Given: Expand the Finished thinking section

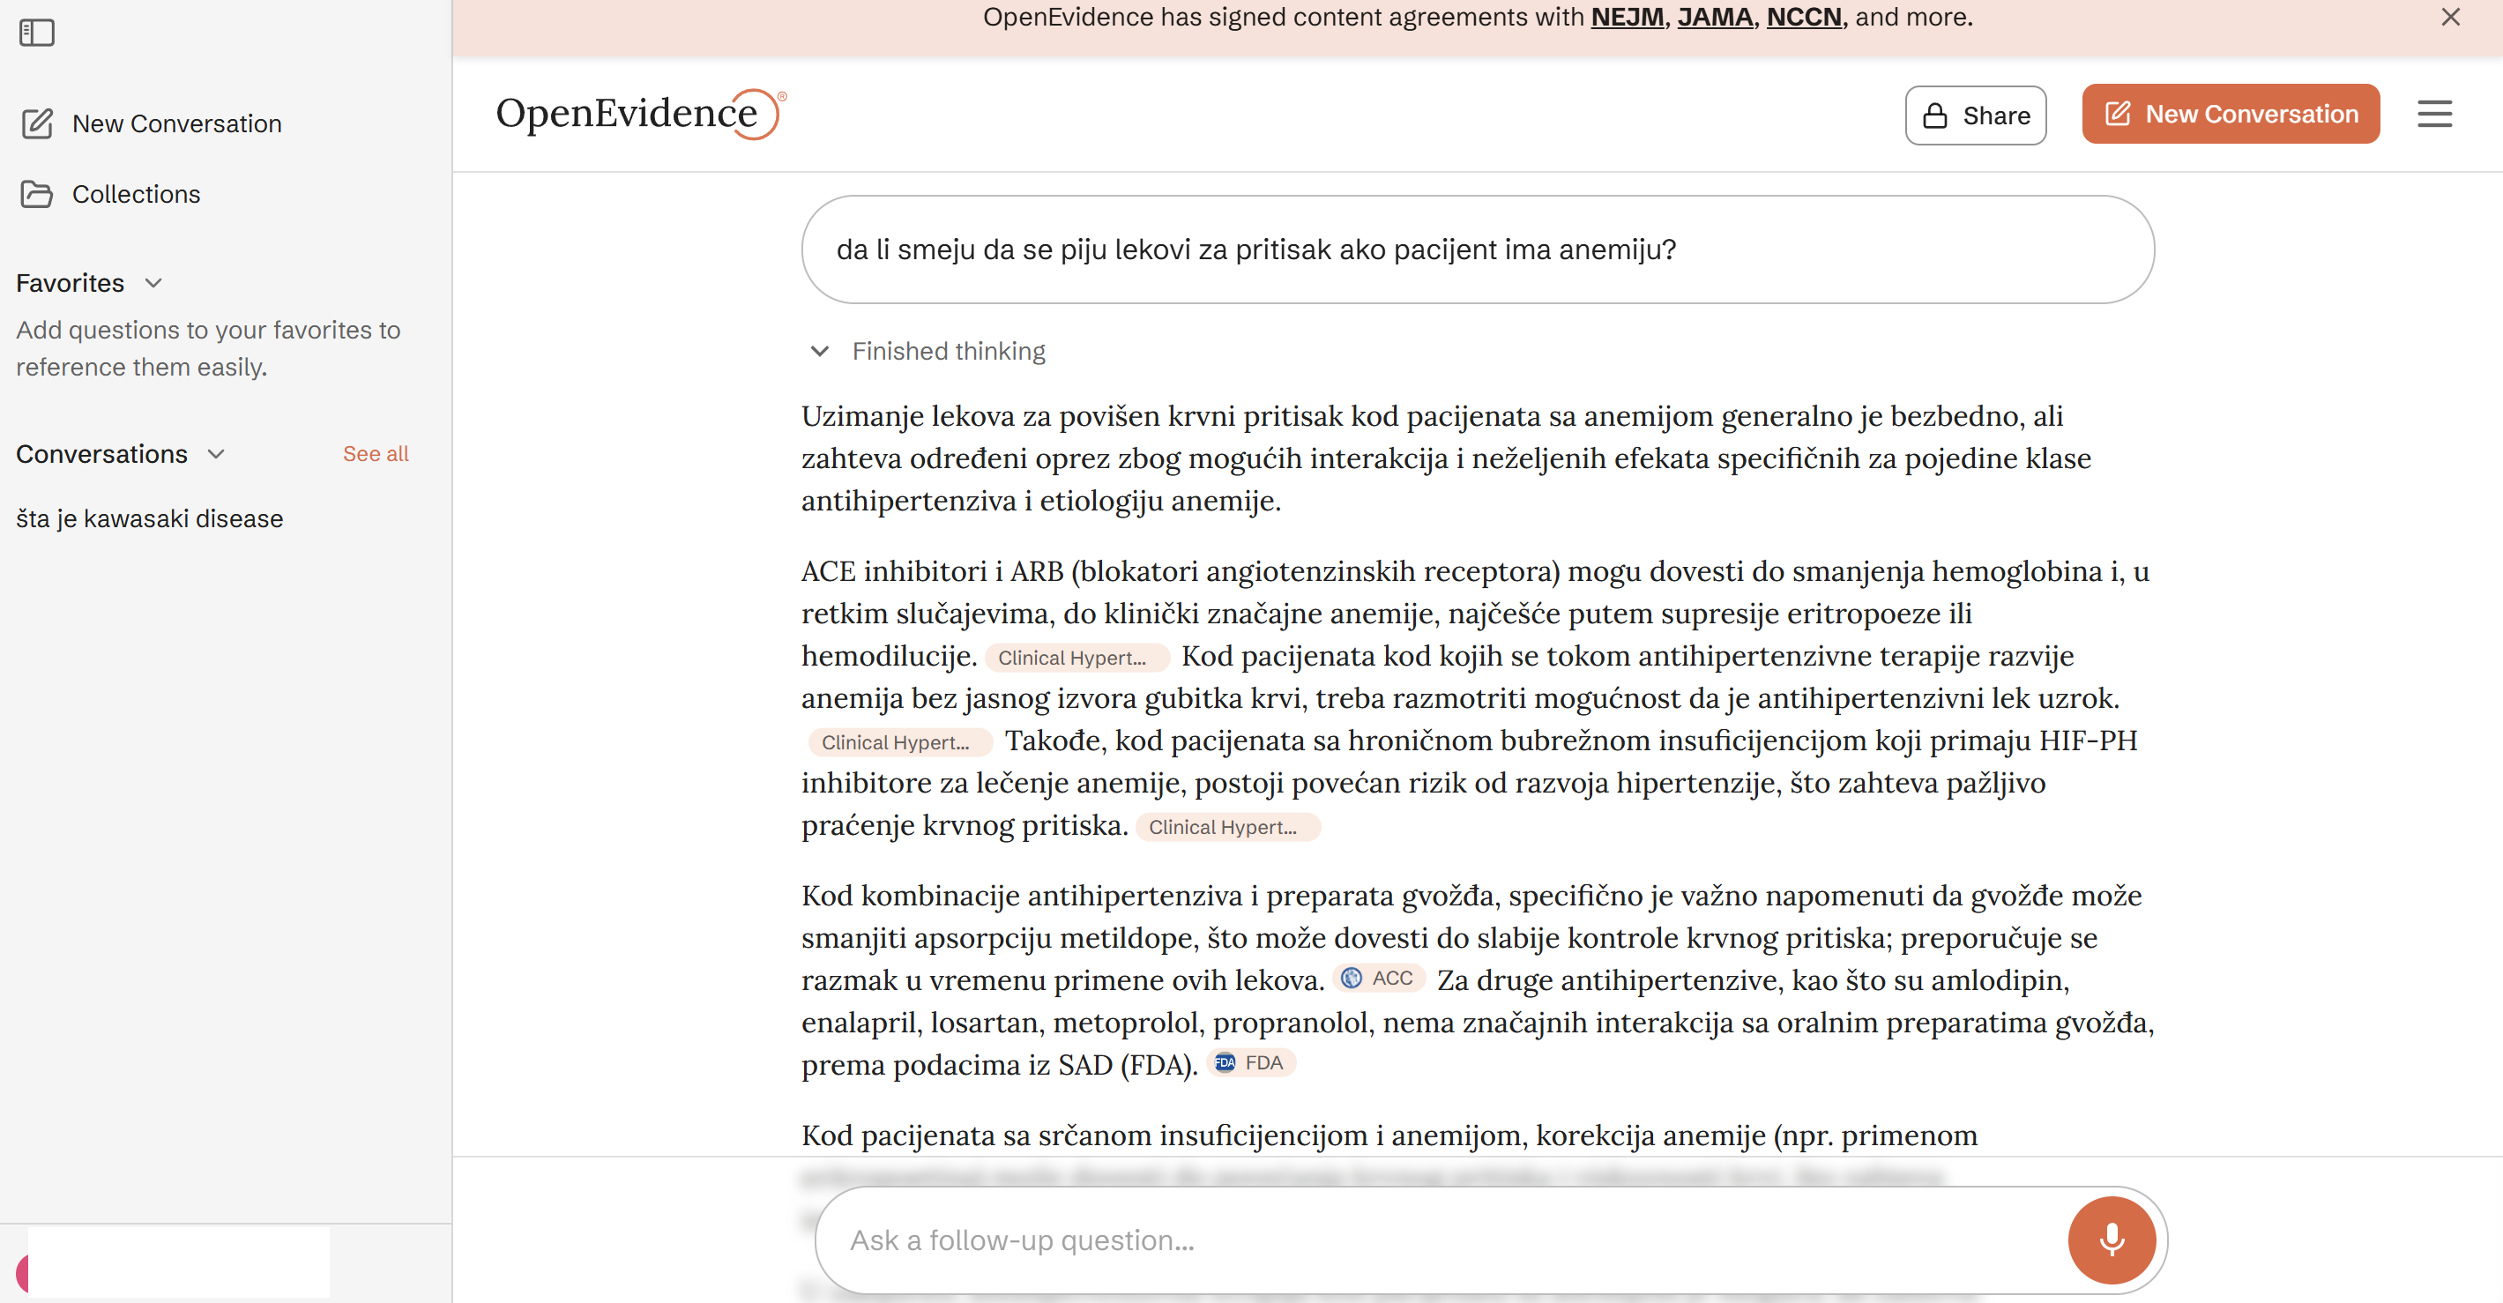Looking at the screenshot, I should (x=819, y=352).
